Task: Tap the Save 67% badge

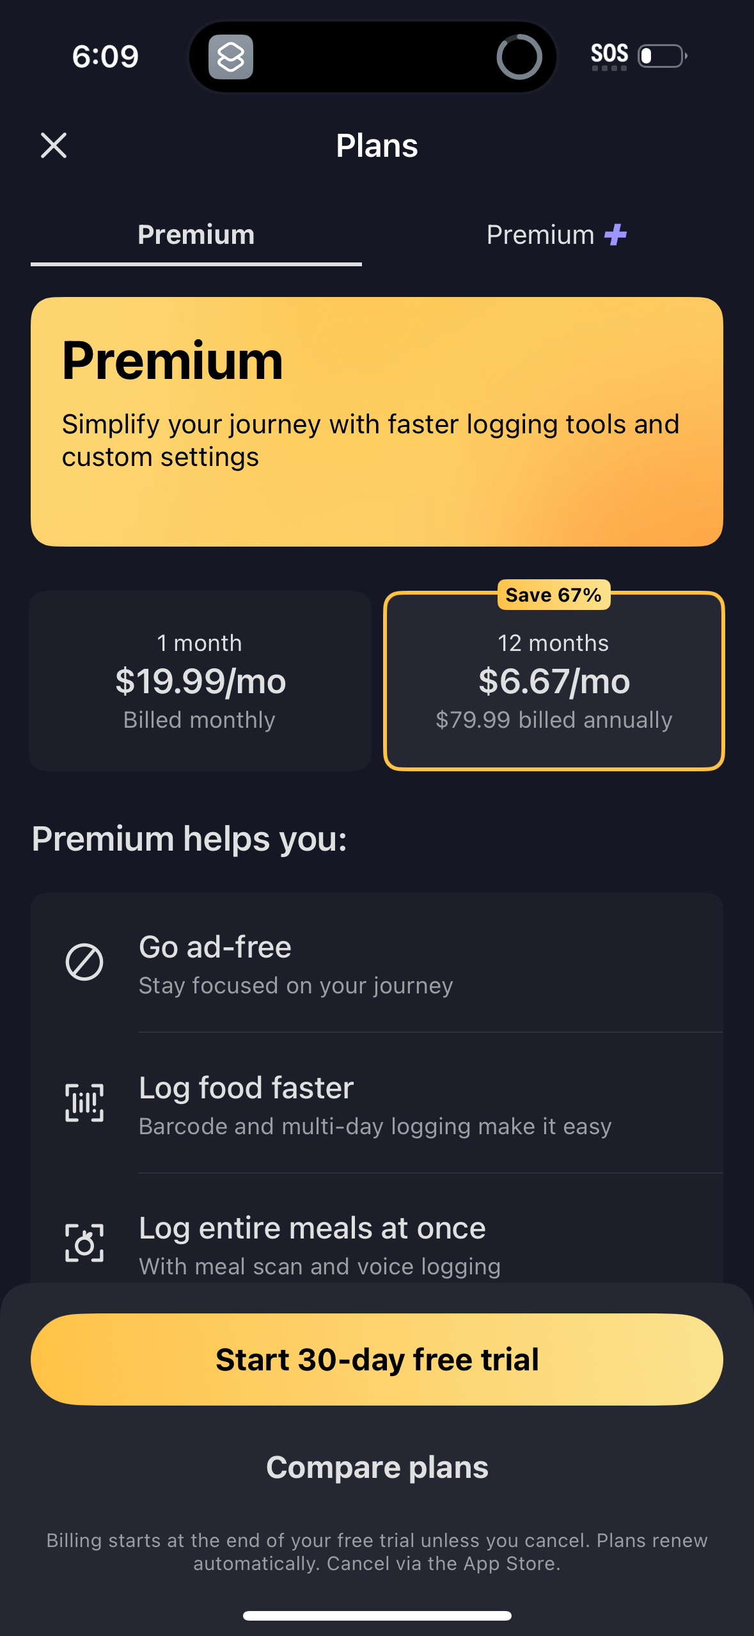Action: (553, 595)
